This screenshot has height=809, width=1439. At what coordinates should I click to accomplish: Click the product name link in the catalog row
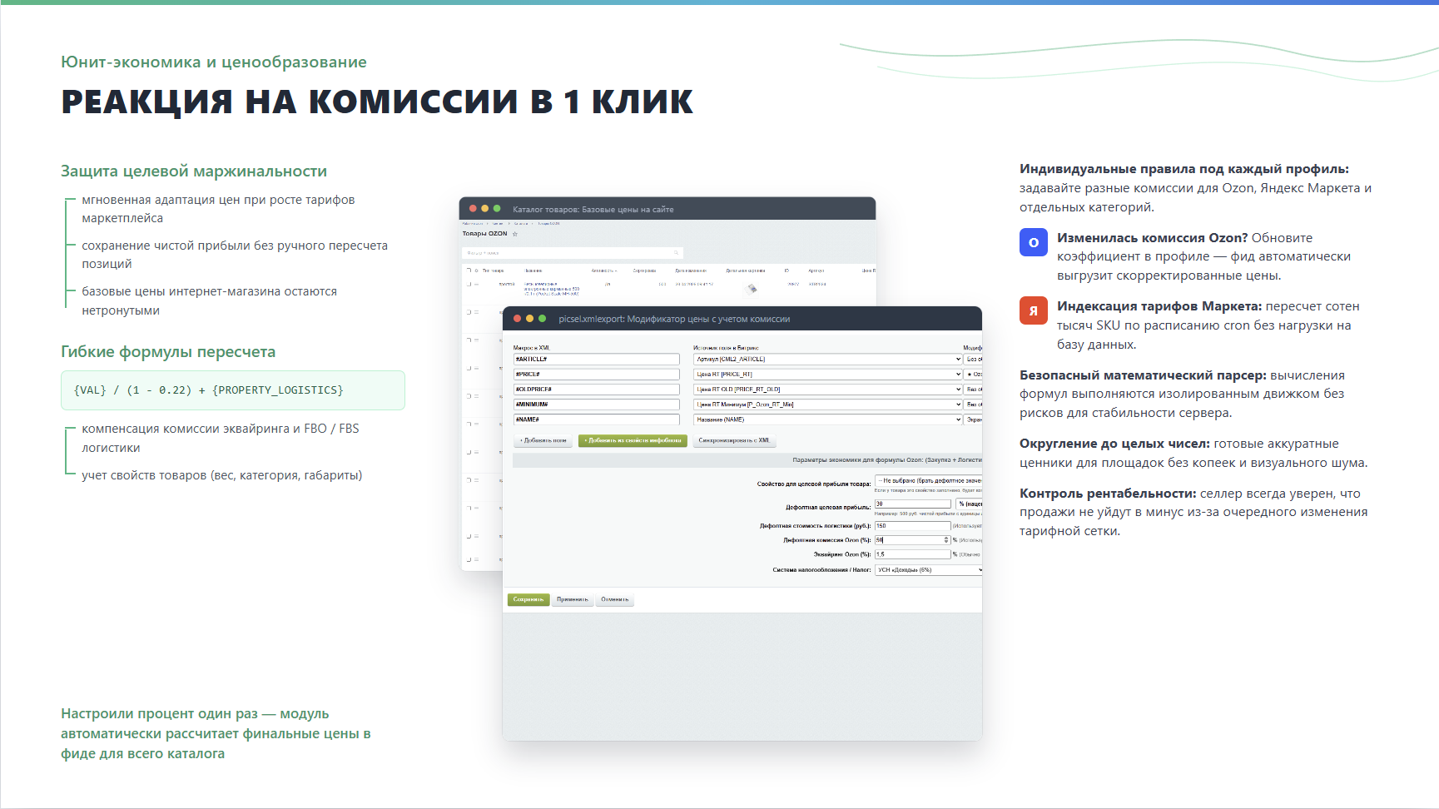click(x=552, y=289)
